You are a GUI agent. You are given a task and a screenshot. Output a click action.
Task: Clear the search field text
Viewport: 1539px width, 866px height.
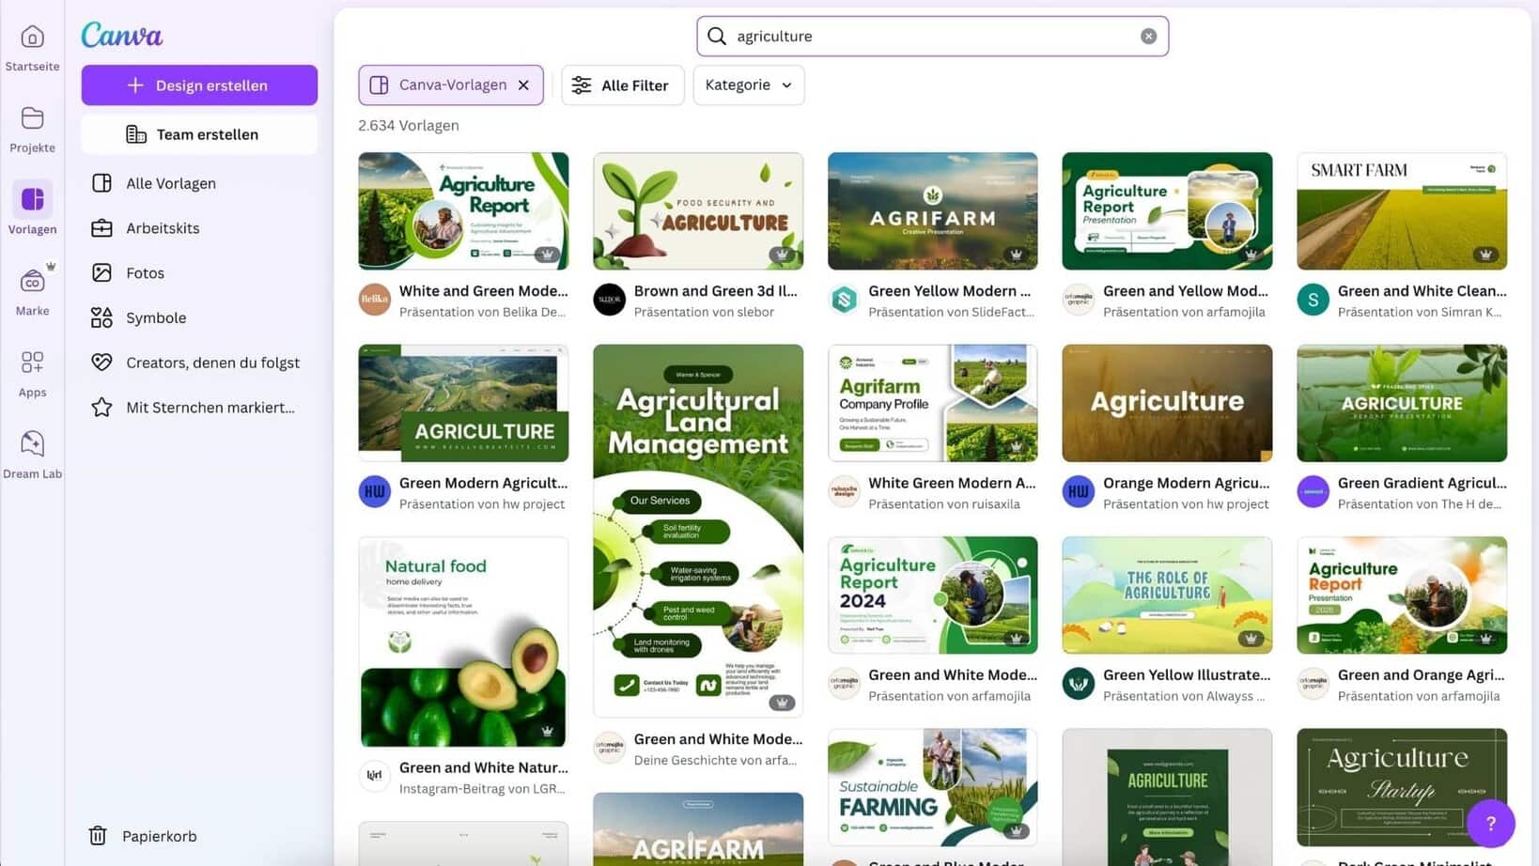pyautogui.click(x=1148, y=36)
